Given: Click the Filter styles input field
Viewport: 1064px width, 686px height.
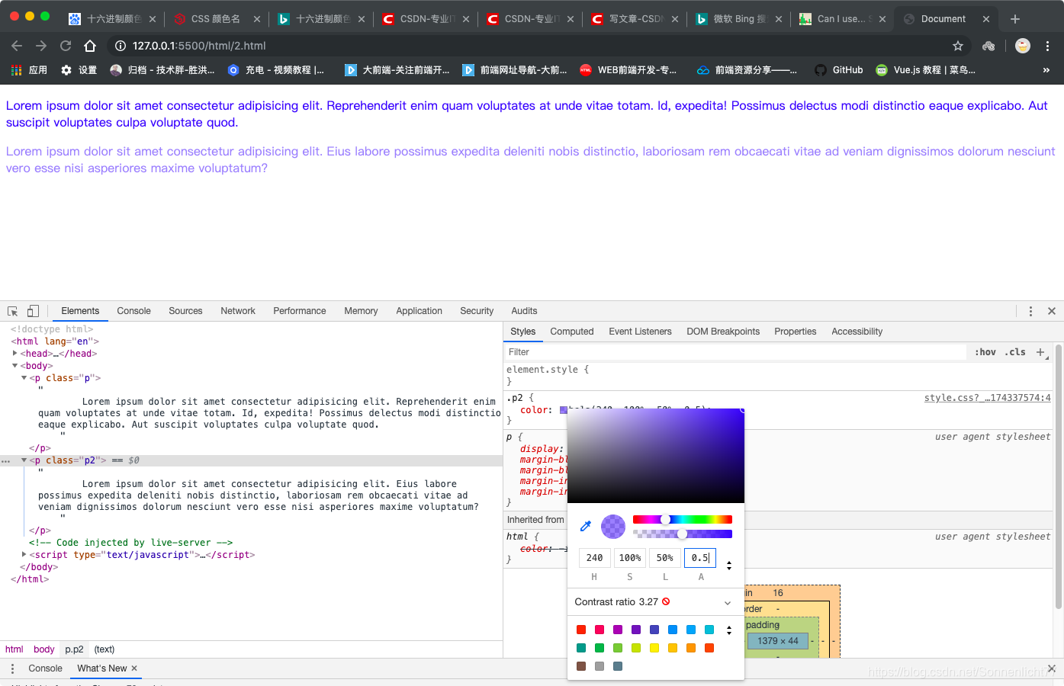Looking at the screenshot, I should tap(736, 352).
